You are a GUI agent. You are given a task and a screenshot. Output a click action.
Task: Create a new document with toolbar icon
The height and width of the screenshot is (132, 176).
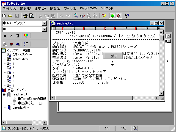click(x=4, y=16)
